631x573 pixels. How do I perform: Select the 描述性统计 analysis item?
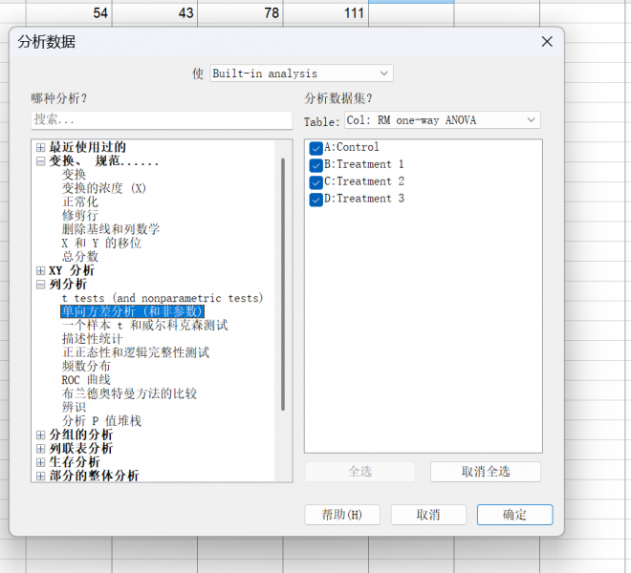click(x=92, y=339)
